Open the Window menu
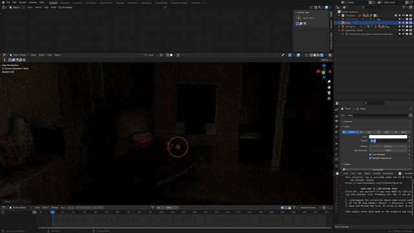The width and height of the screenshot is (414, 233). click(x=33, y=3)
